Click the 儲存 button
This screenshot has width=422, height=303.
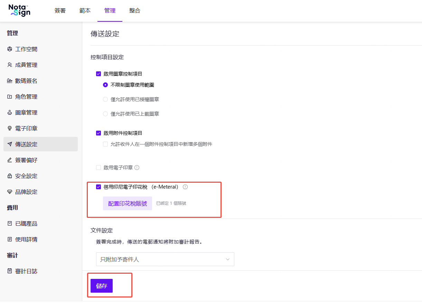click(102, 286)
